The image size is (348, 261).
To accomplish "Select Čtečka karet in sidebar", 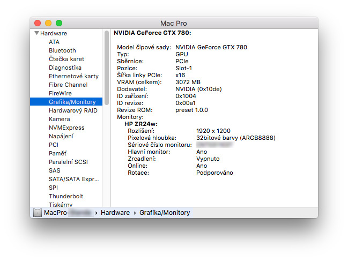I will pyautogui.click(x=66, y=59).
